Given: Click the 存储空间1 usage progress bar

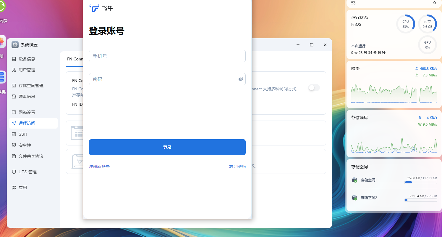Looking at the screenshot, I should (421, 182).
